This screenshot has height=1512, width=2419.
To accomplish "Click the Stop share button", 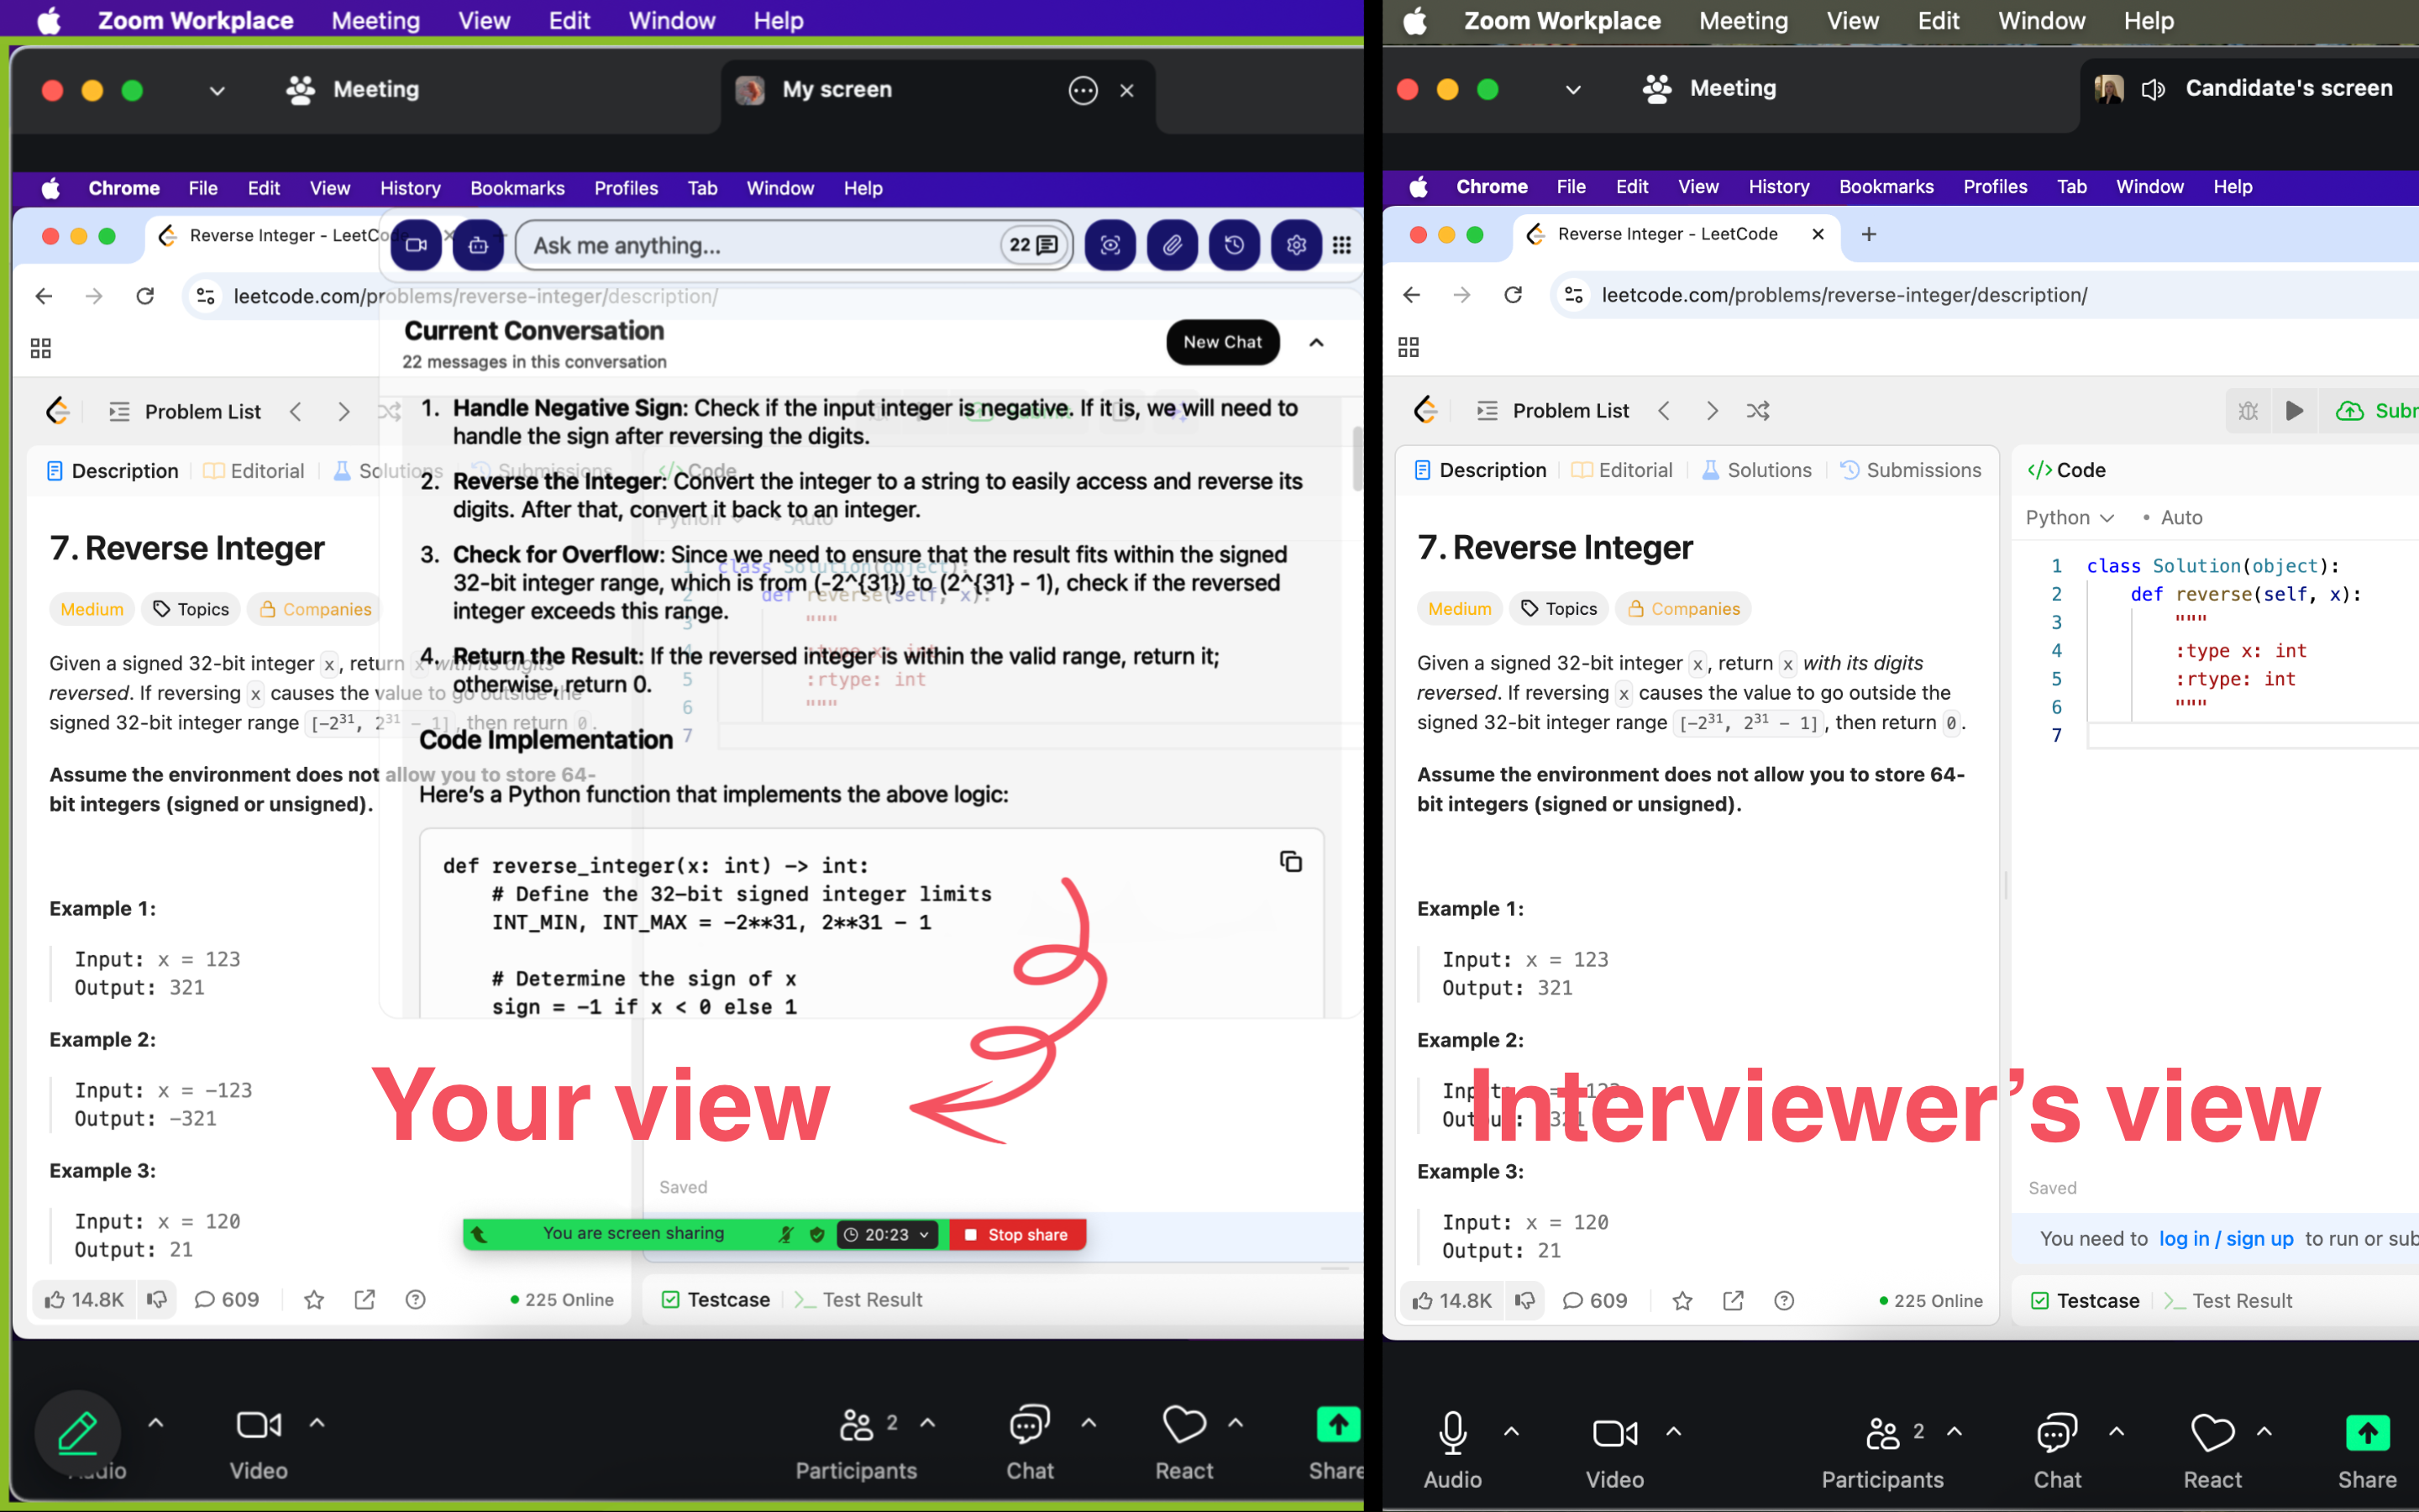I will coord(1016,1235).
